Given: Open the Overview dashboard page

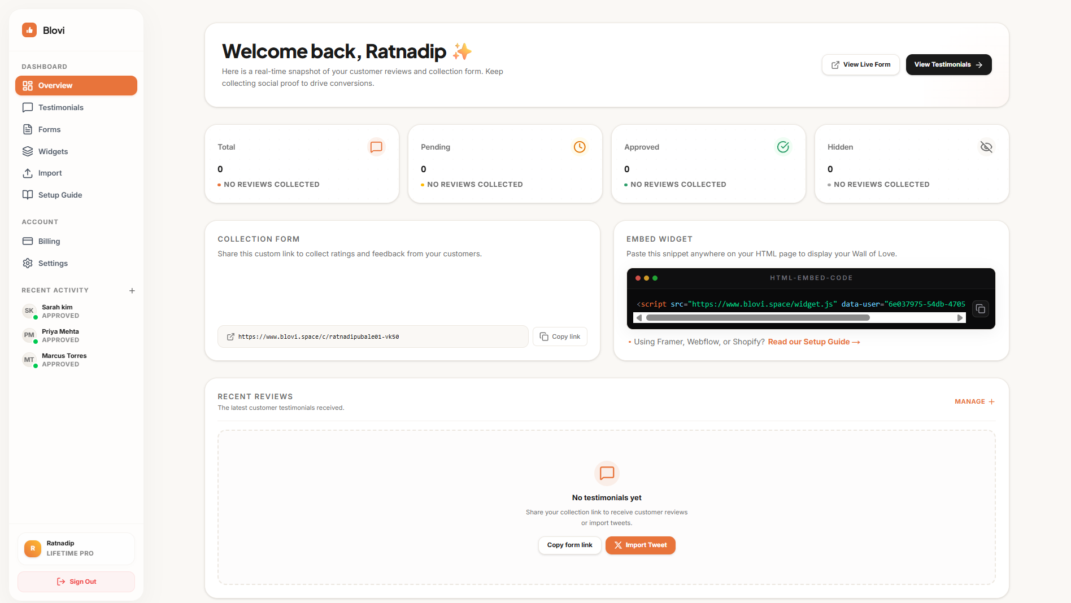Looking at the screenshot, I should pos(76,85).
